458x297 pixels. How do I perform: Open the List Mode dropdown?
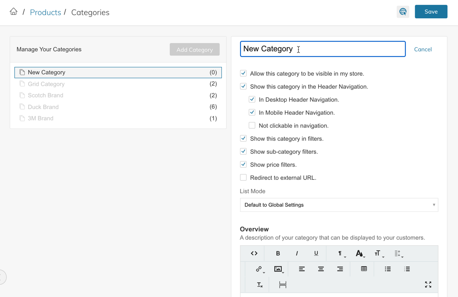click(x=339, y=205)
